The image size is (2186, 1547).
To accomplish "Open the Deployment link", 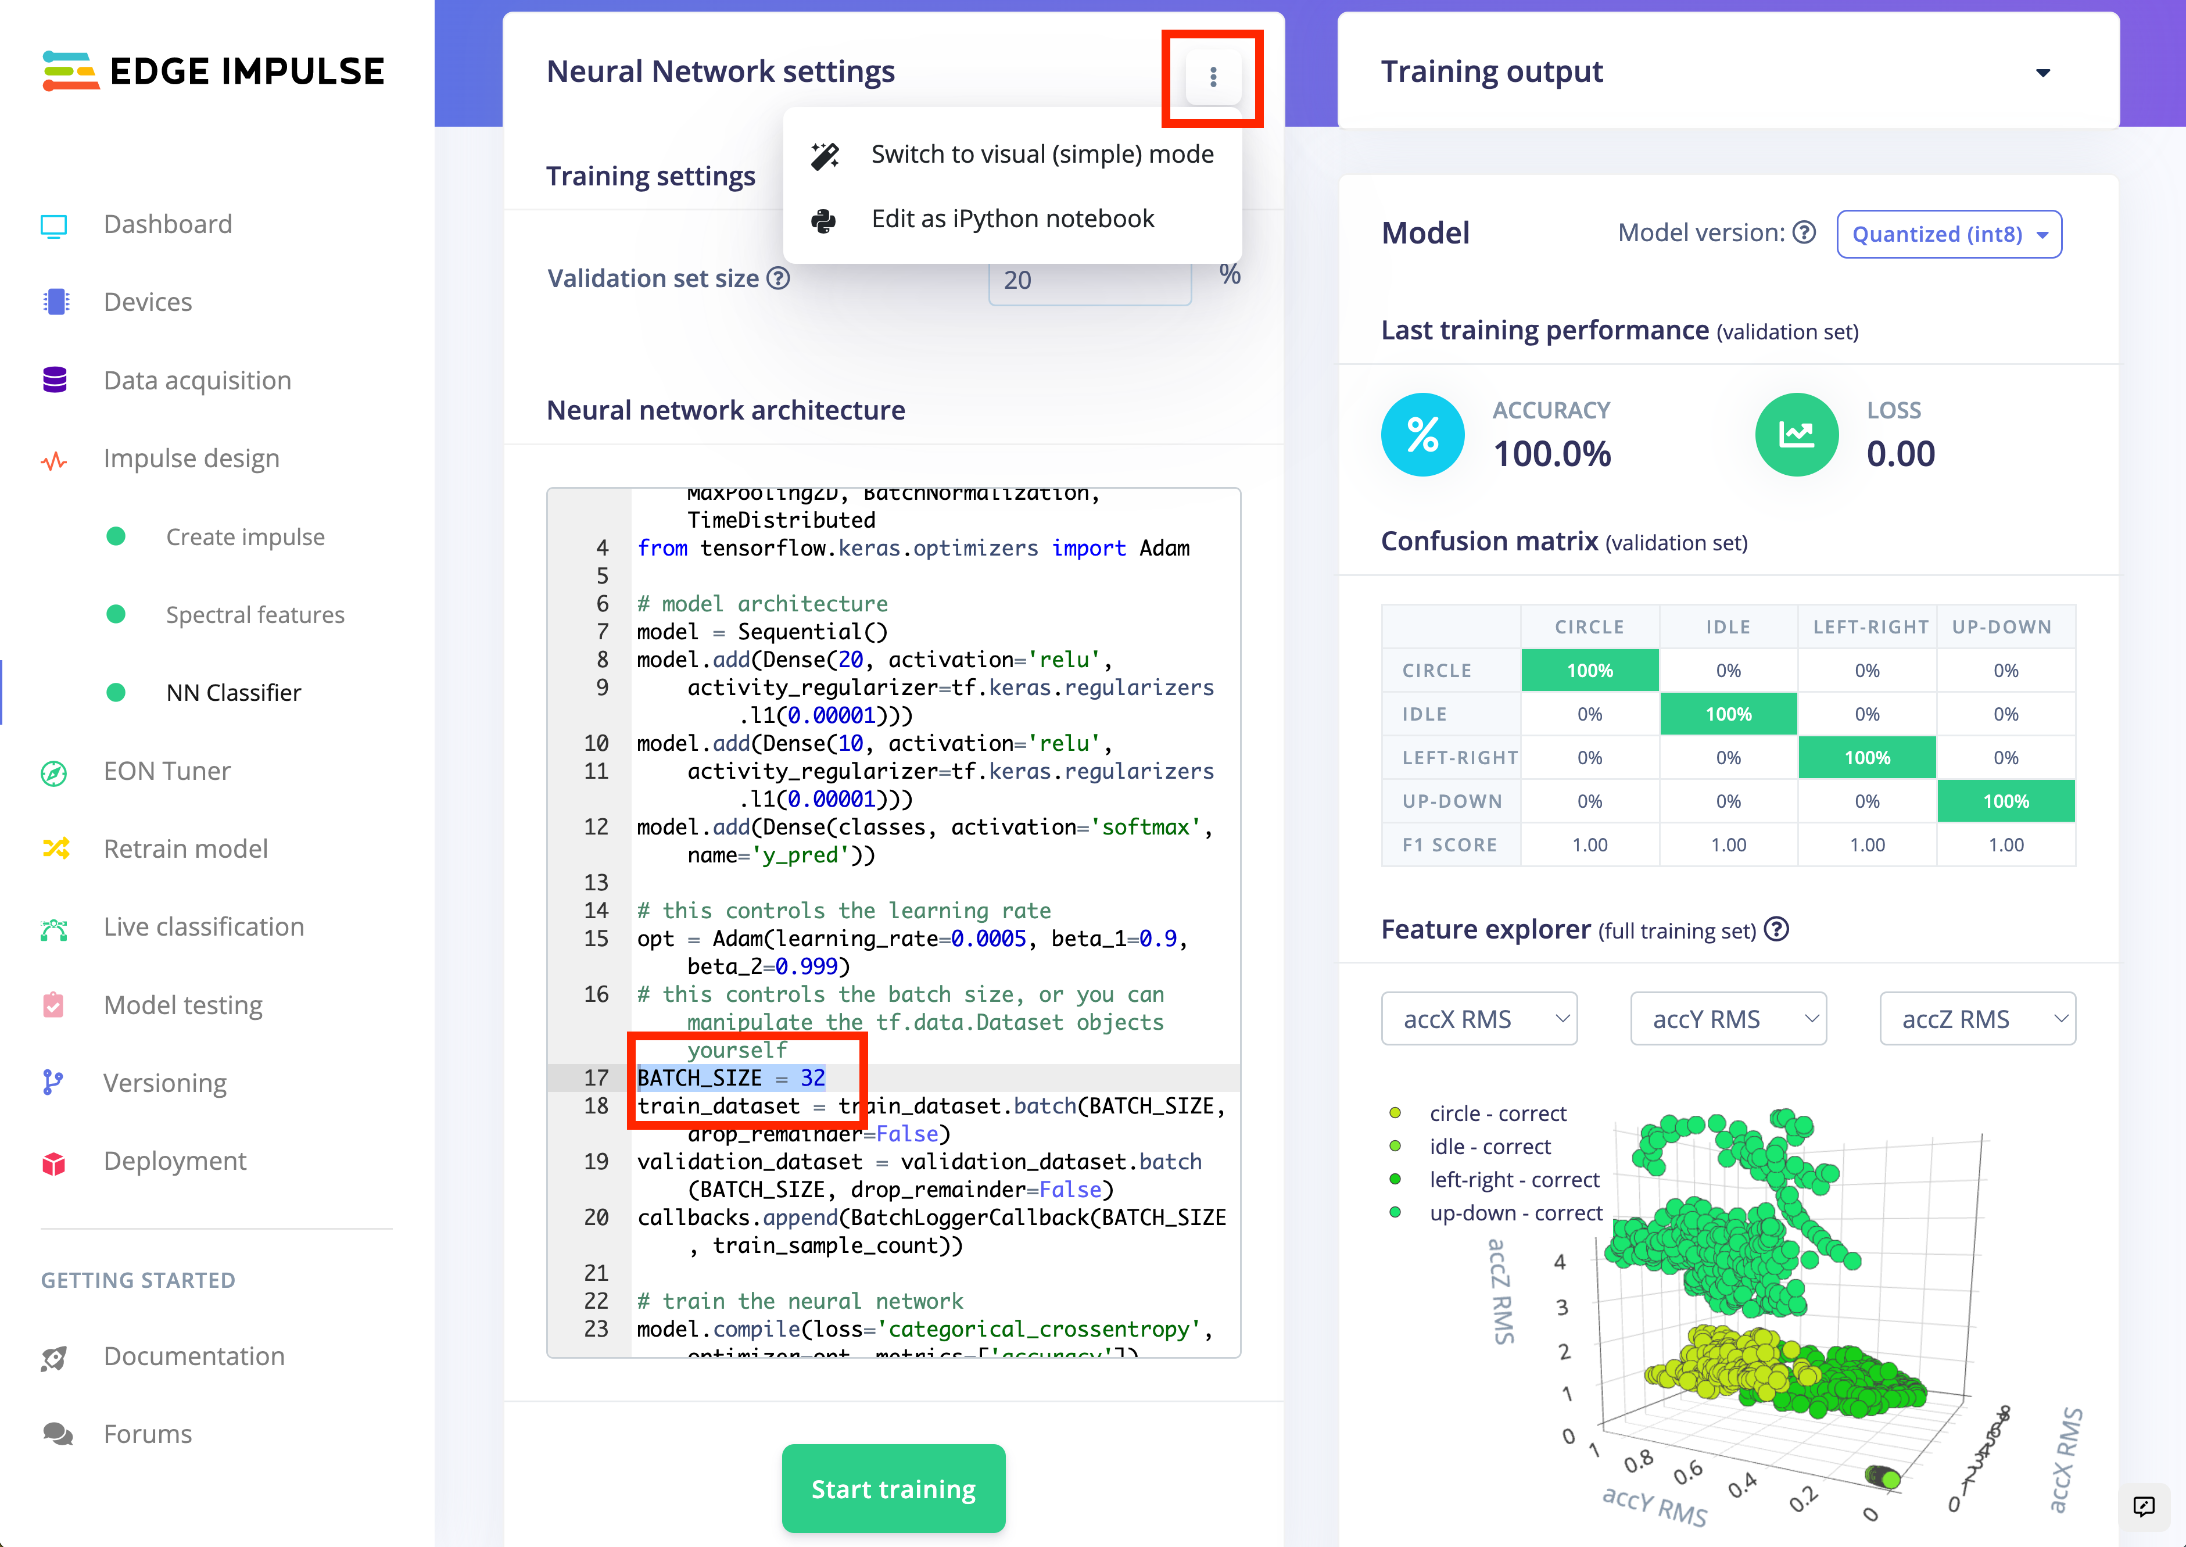I will coord(175,1161).
